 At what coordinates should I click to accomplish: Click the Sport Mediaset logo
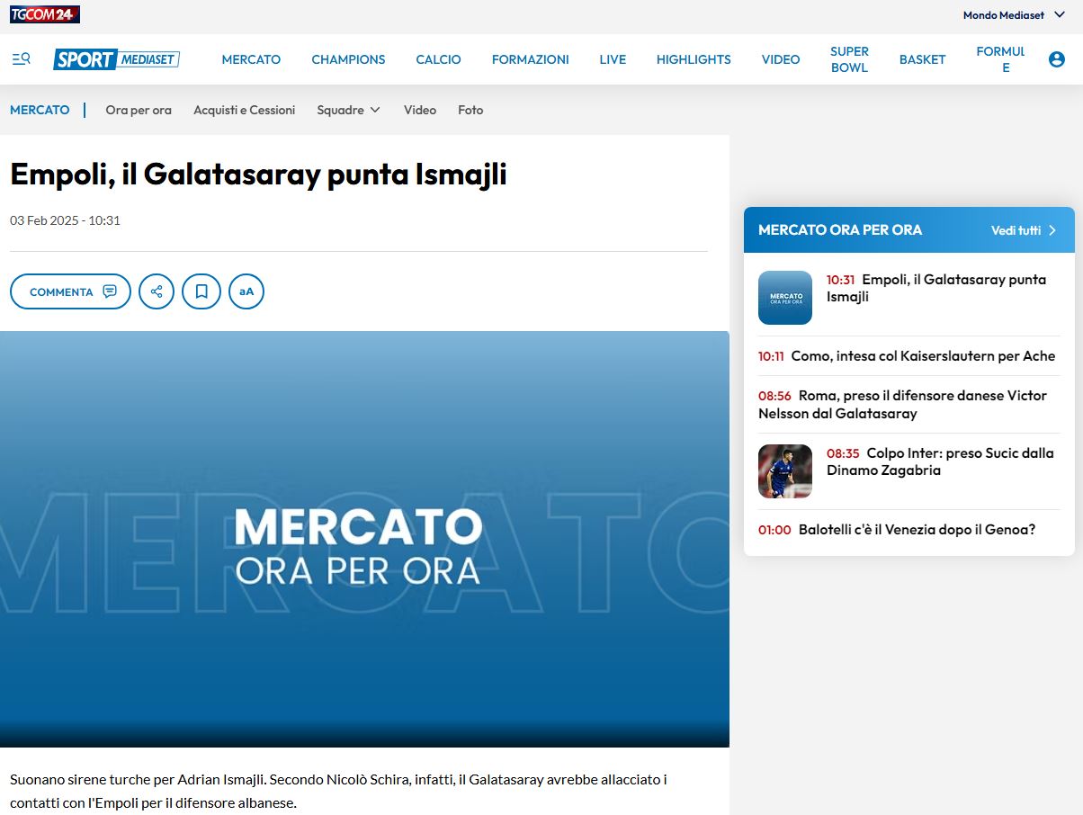(x=116, y=59)
